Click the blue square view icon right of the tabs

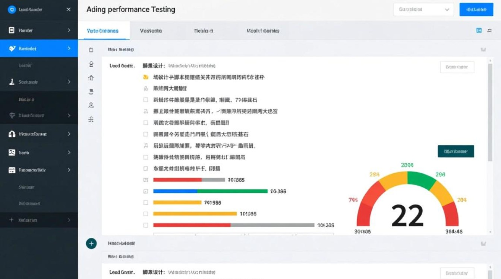pyautogui.click(x=479, y=31)
